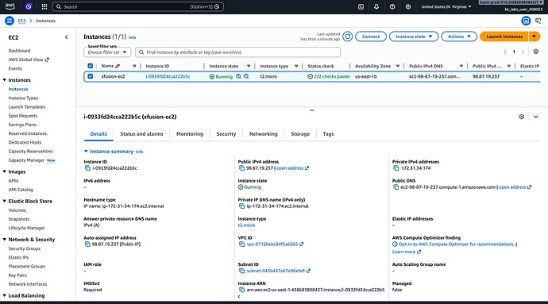Viewport: 548px width, 304px height.
Task: Toggle the select-all instances checkbox
Action: [x=91, y=66]
